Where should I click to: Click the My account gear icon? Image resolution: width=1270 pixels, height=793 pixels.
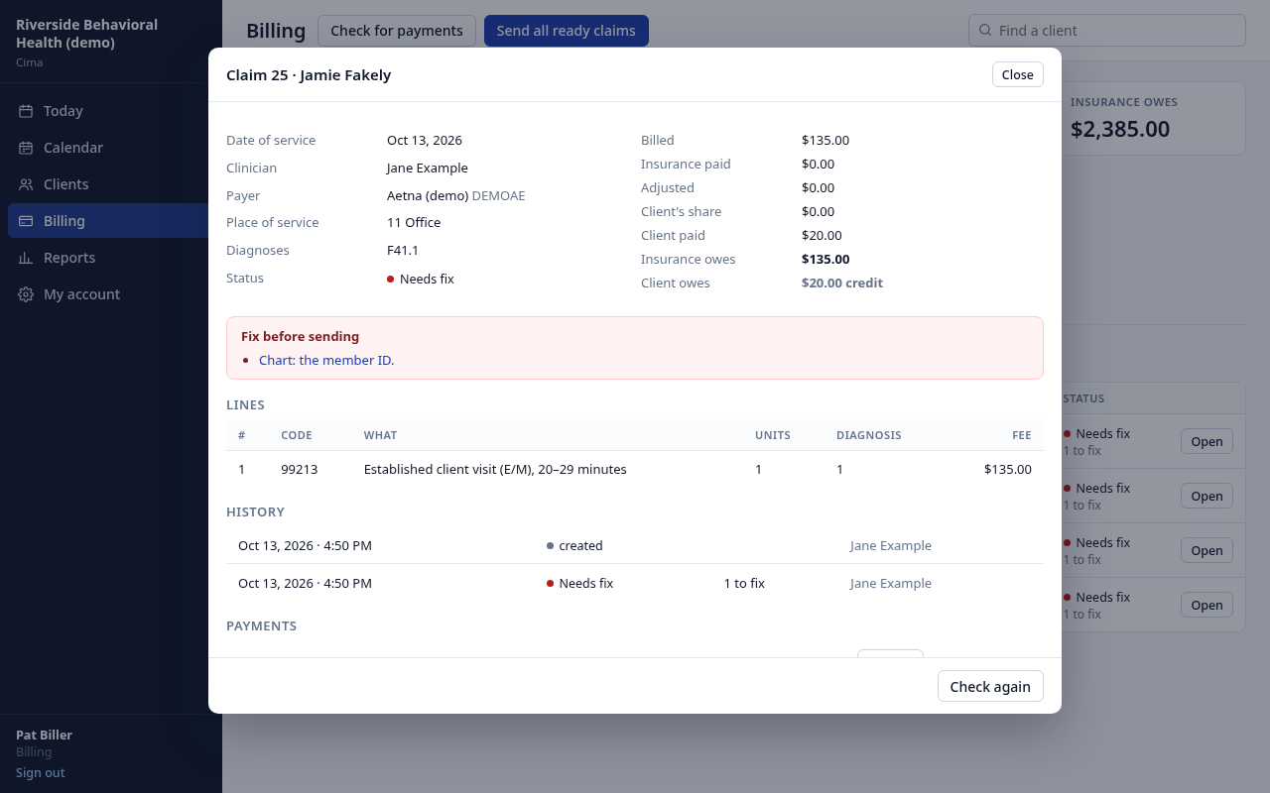click(26, 294)
